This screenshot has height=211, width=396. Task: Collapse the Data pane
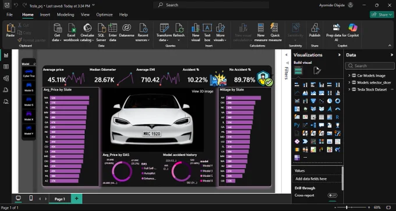coord(392,55)
